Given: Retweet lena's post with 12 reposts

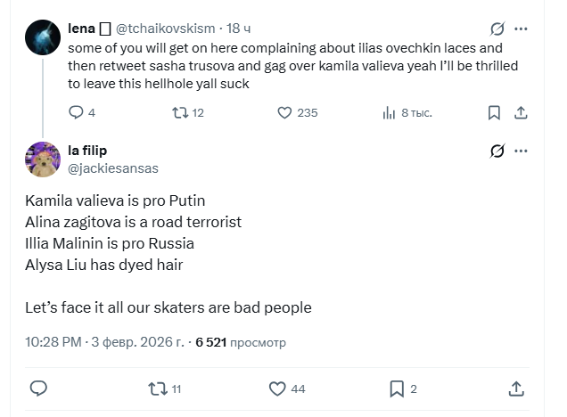Looking at the screenshot, I should 179,112.
